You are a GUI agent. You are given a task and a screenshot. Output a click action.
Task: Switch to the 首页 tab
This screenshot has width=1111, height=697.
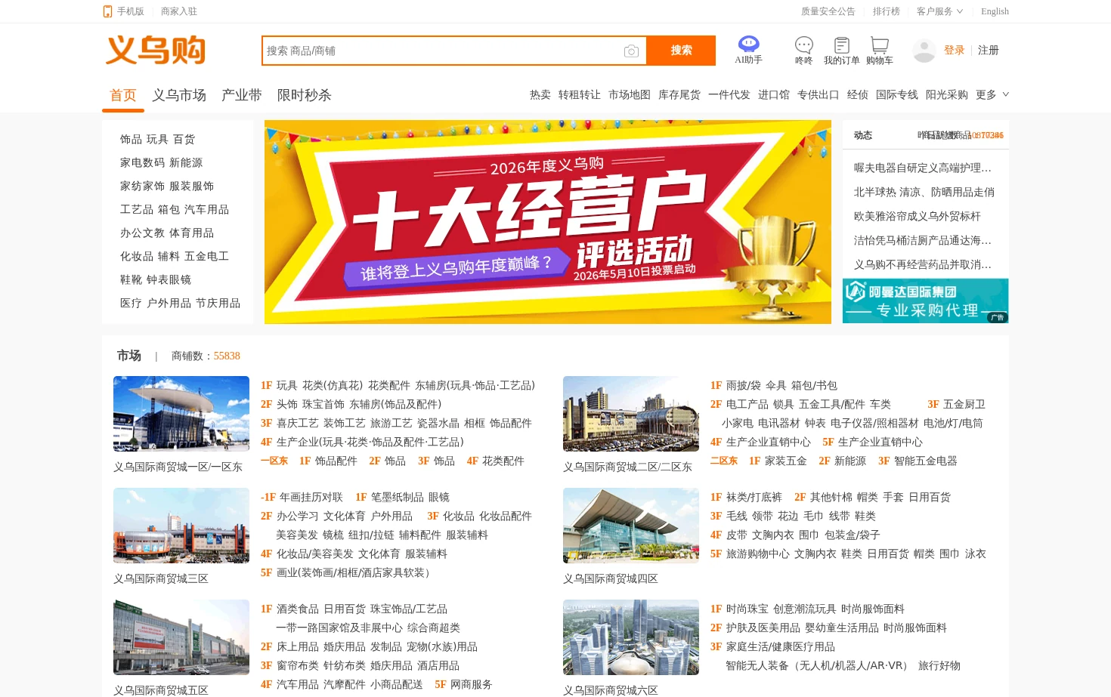[x=123, y=95]
